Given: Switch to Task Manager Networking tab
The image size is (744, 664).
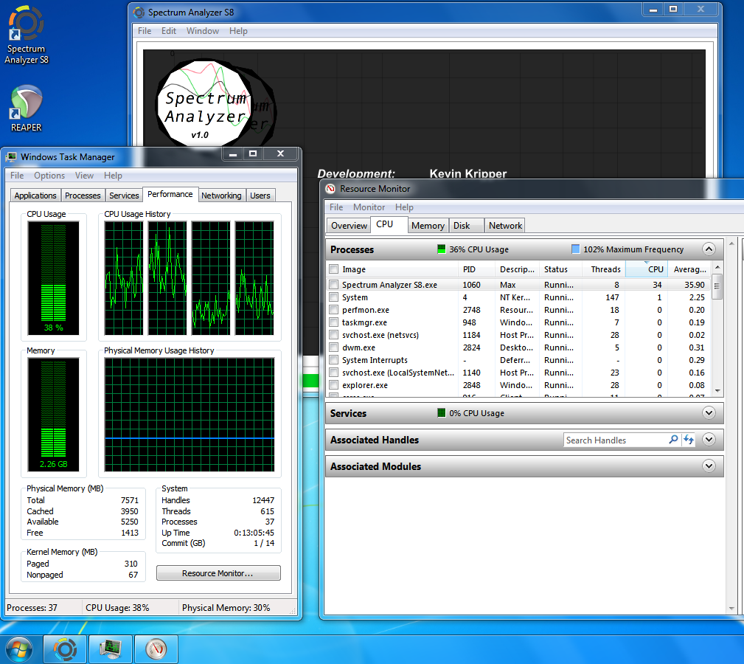Looking at the screenshot, I should 221,196.
